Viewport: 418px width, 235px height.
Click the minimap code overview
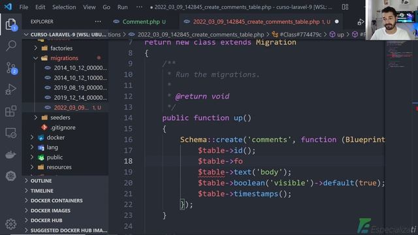tap(399, 55)
